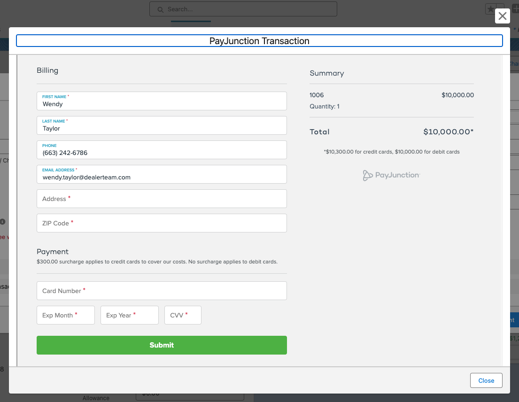Click the Summary section heading
The height and width of the screenshot is (402, 519).
point(327,73)
